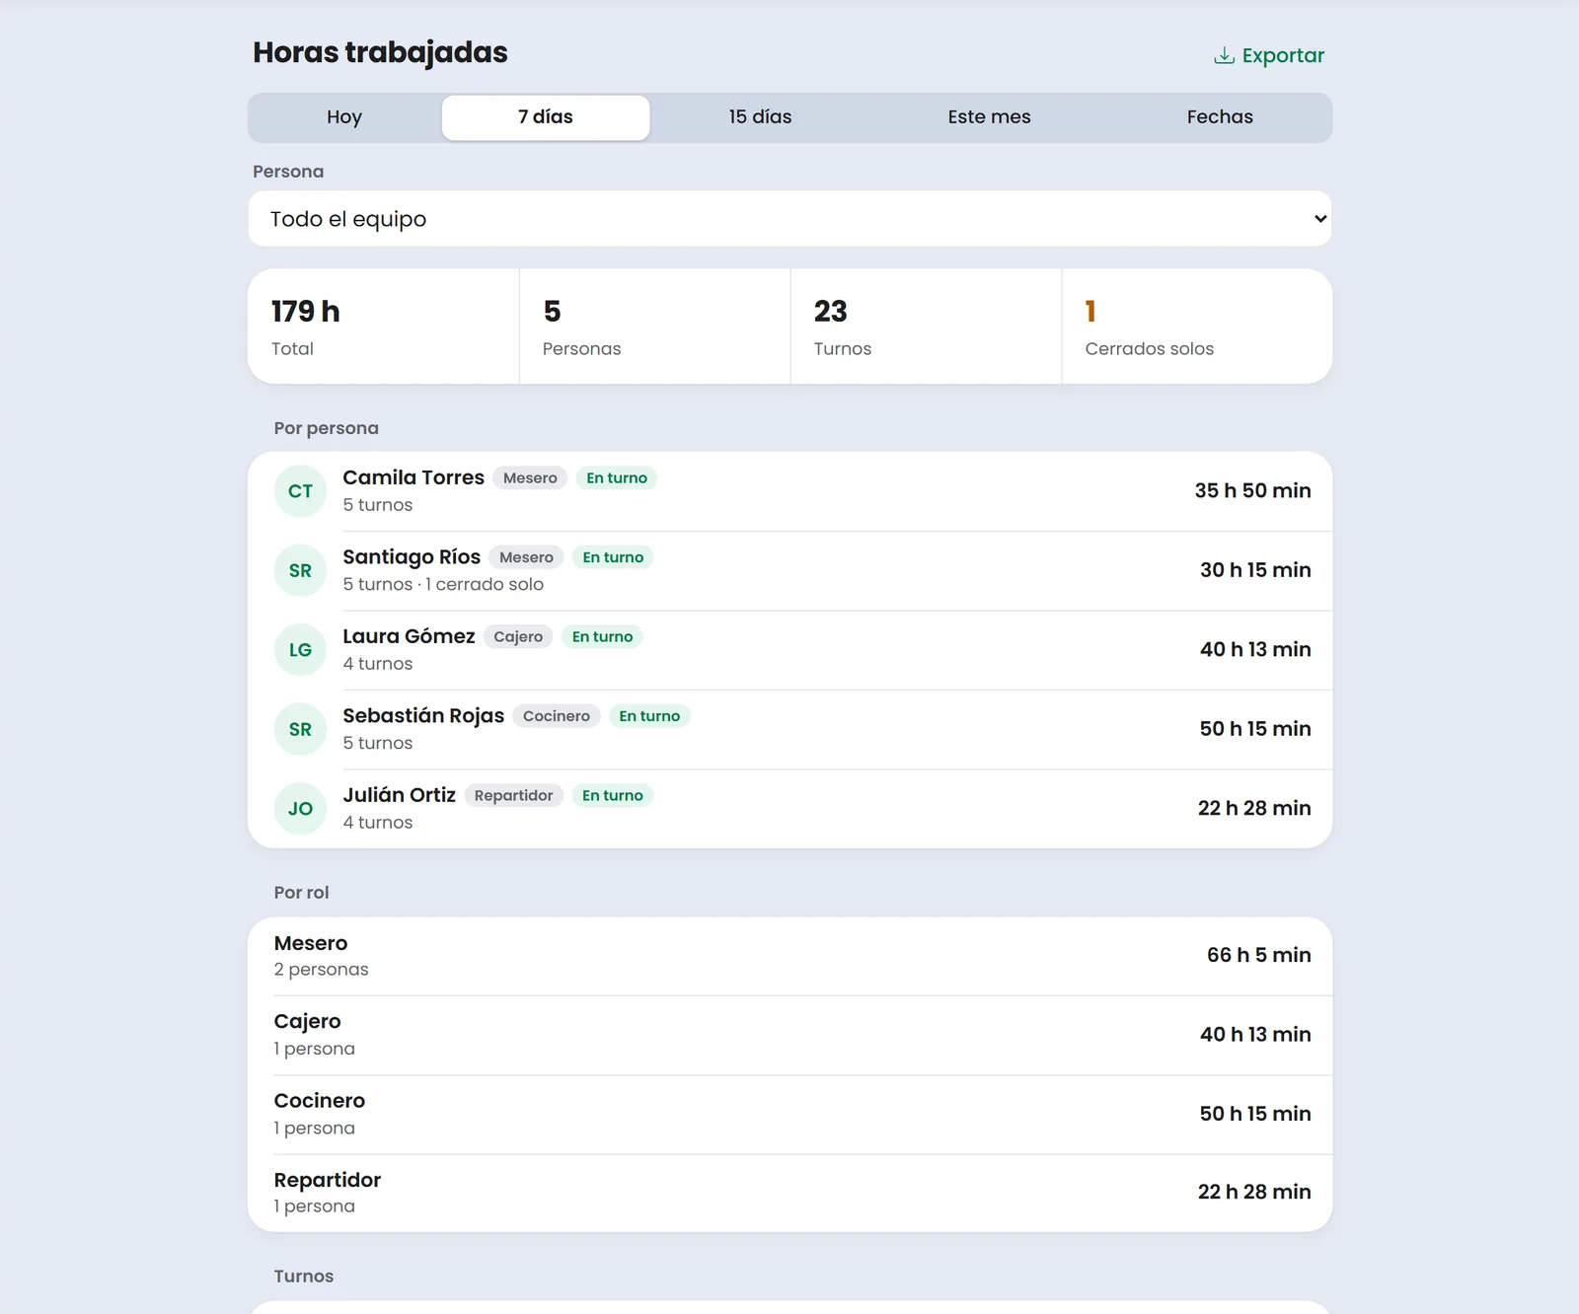This screenshot has height=1314, width=1579.
Task: Click the JO avatar for Julián Ortiz
Action: 300,809
